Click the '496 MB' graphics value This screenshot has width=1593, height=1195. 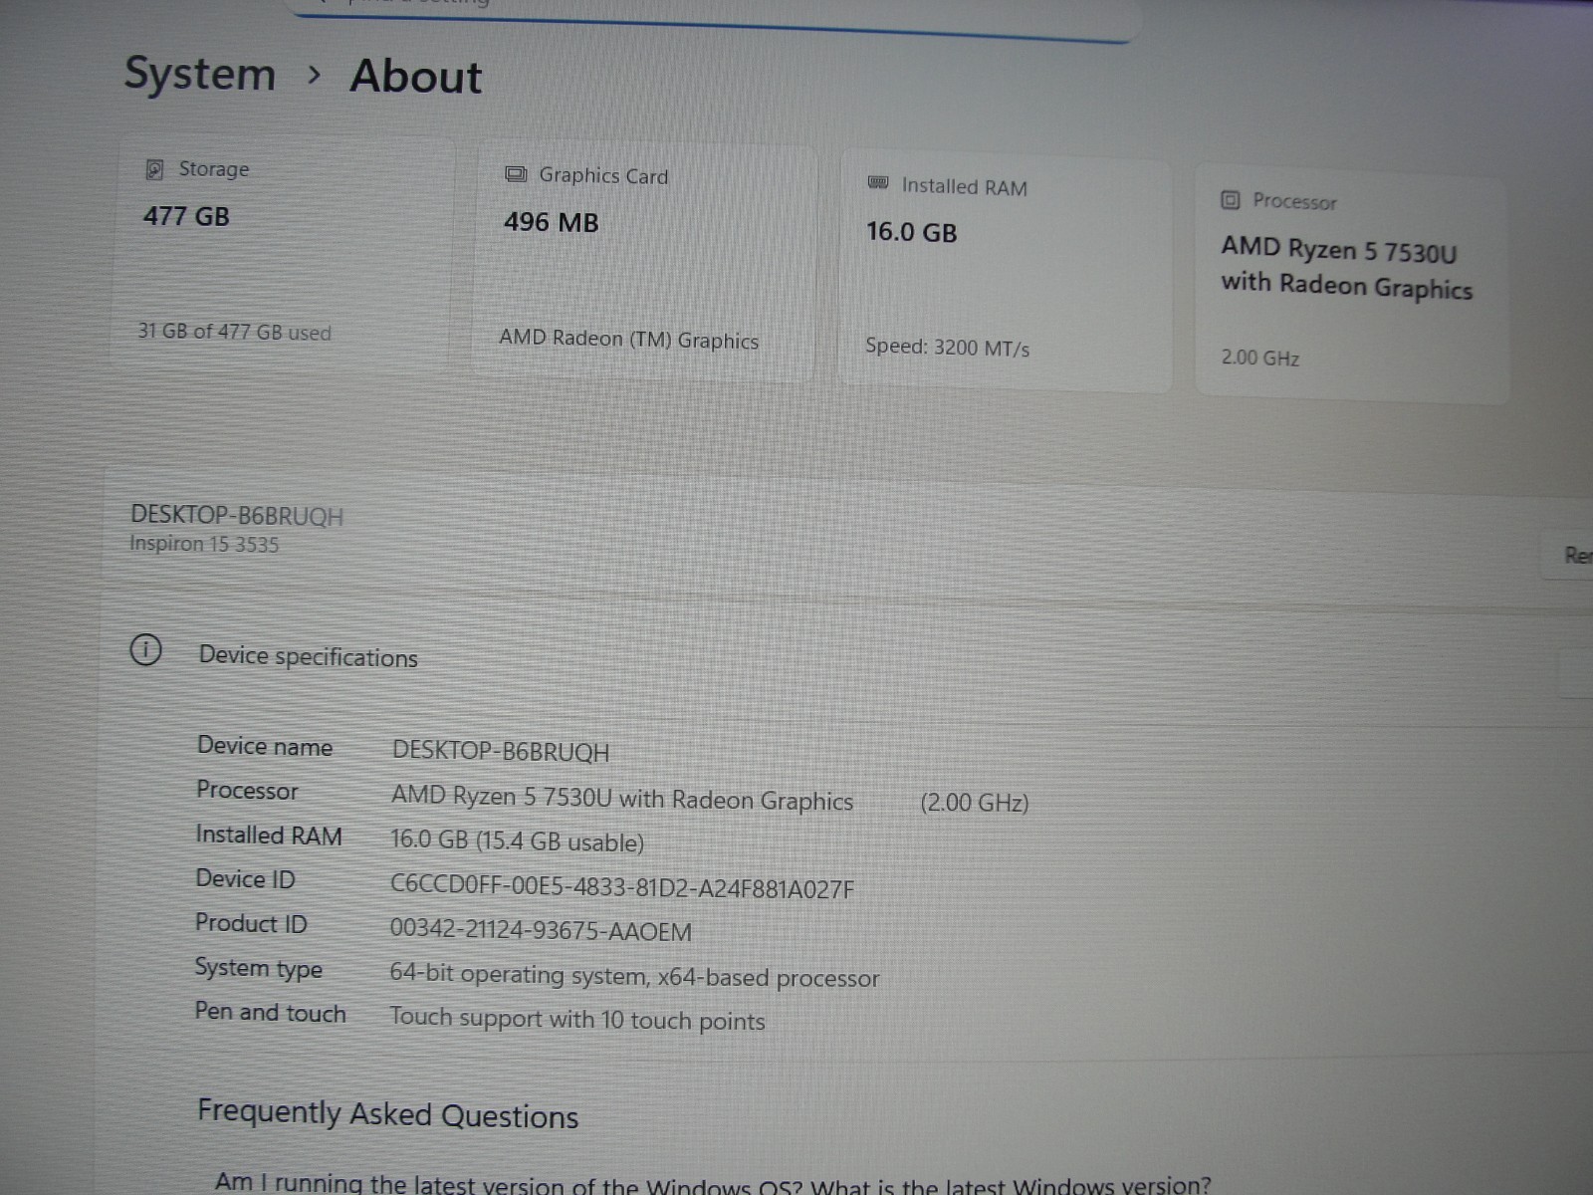tap(552, 222)
